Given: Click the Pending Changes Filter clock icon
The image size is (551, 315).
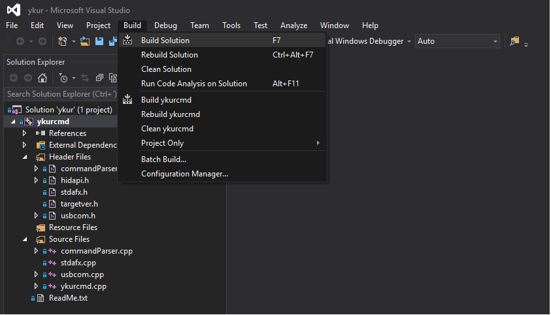Looking at the screenshot, I should point(63,78).
